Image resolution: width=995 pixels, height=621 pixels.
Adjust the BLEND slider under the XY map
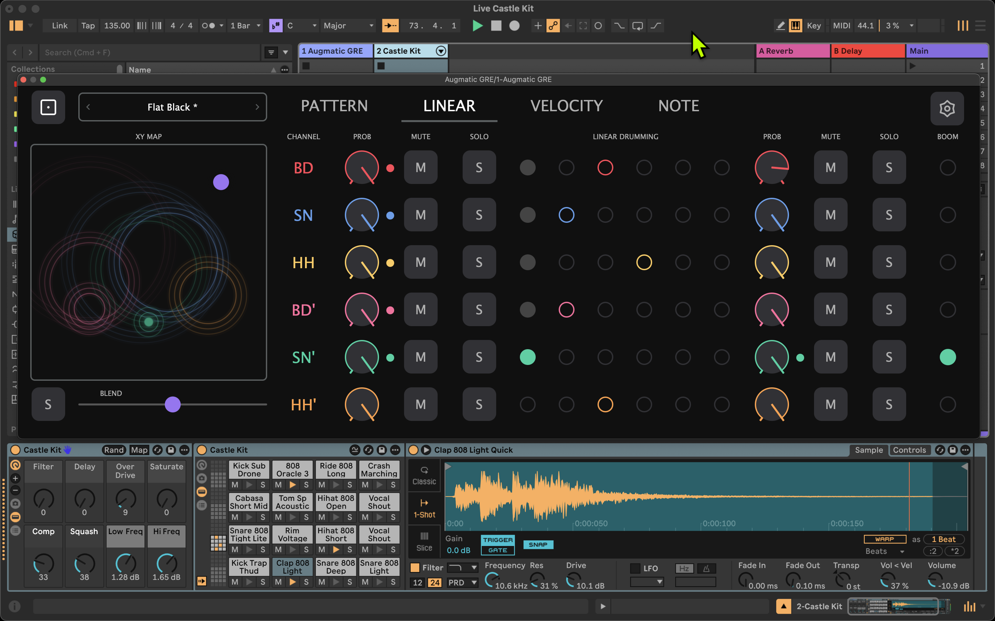172,404
